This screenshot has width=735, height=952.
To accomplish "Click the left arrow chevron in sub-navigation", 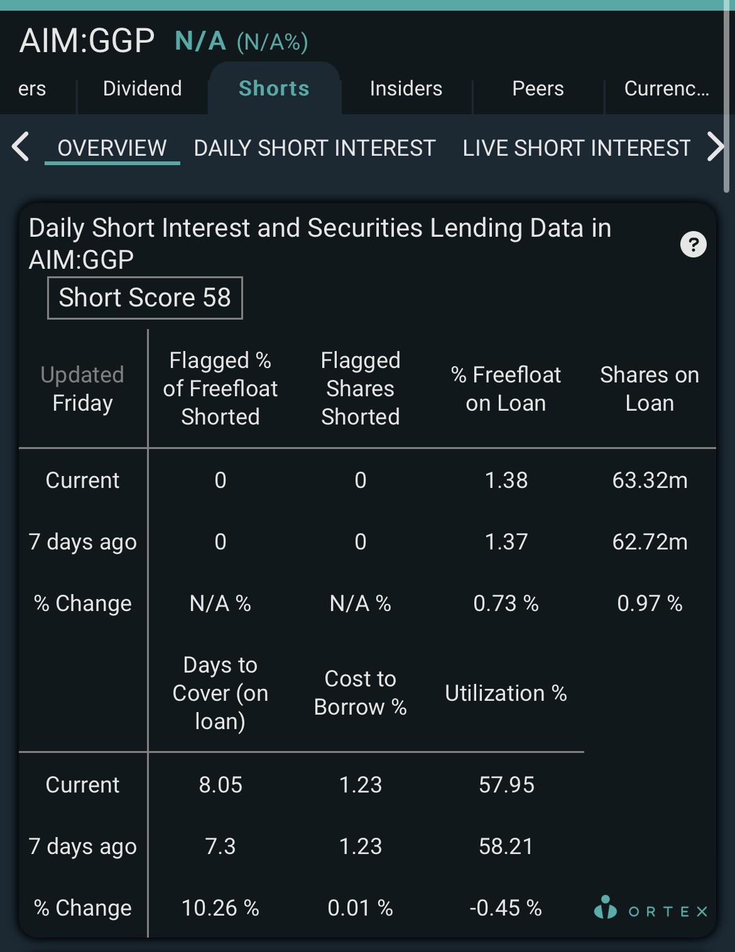I will (x=20, y=147).
